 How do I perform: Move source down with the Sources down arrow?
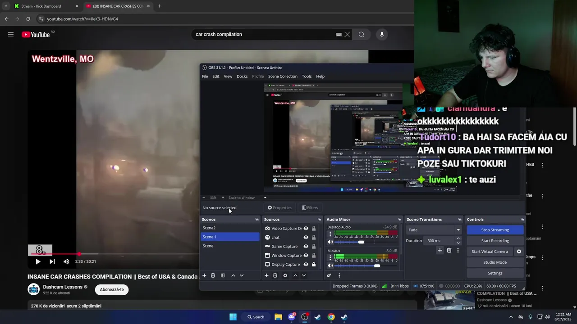pyautogui.click(x=304, y=275)
